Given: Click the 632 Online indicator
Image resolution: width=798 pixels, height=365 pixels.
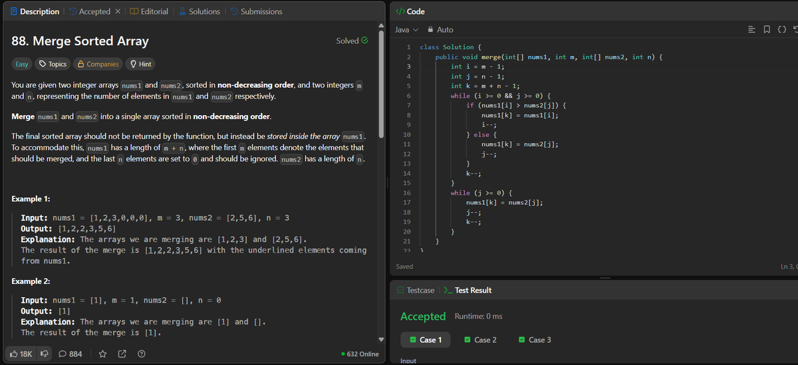Looking at the screenshot, I should [358, 354].
